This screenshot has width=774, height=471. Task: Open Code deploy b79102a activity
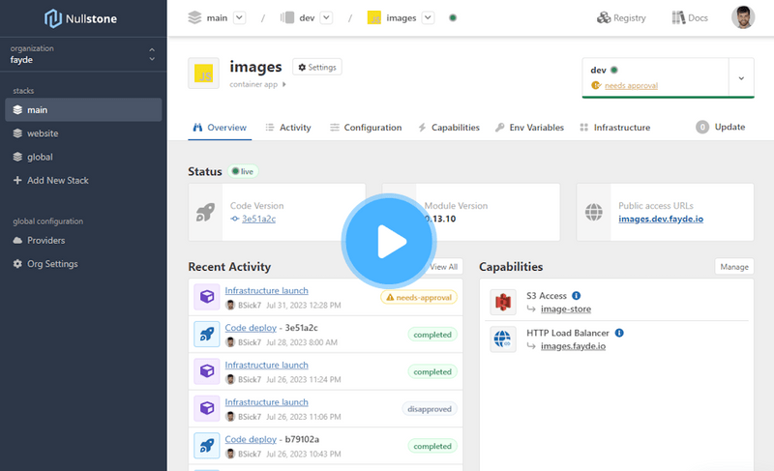[251, 439]
